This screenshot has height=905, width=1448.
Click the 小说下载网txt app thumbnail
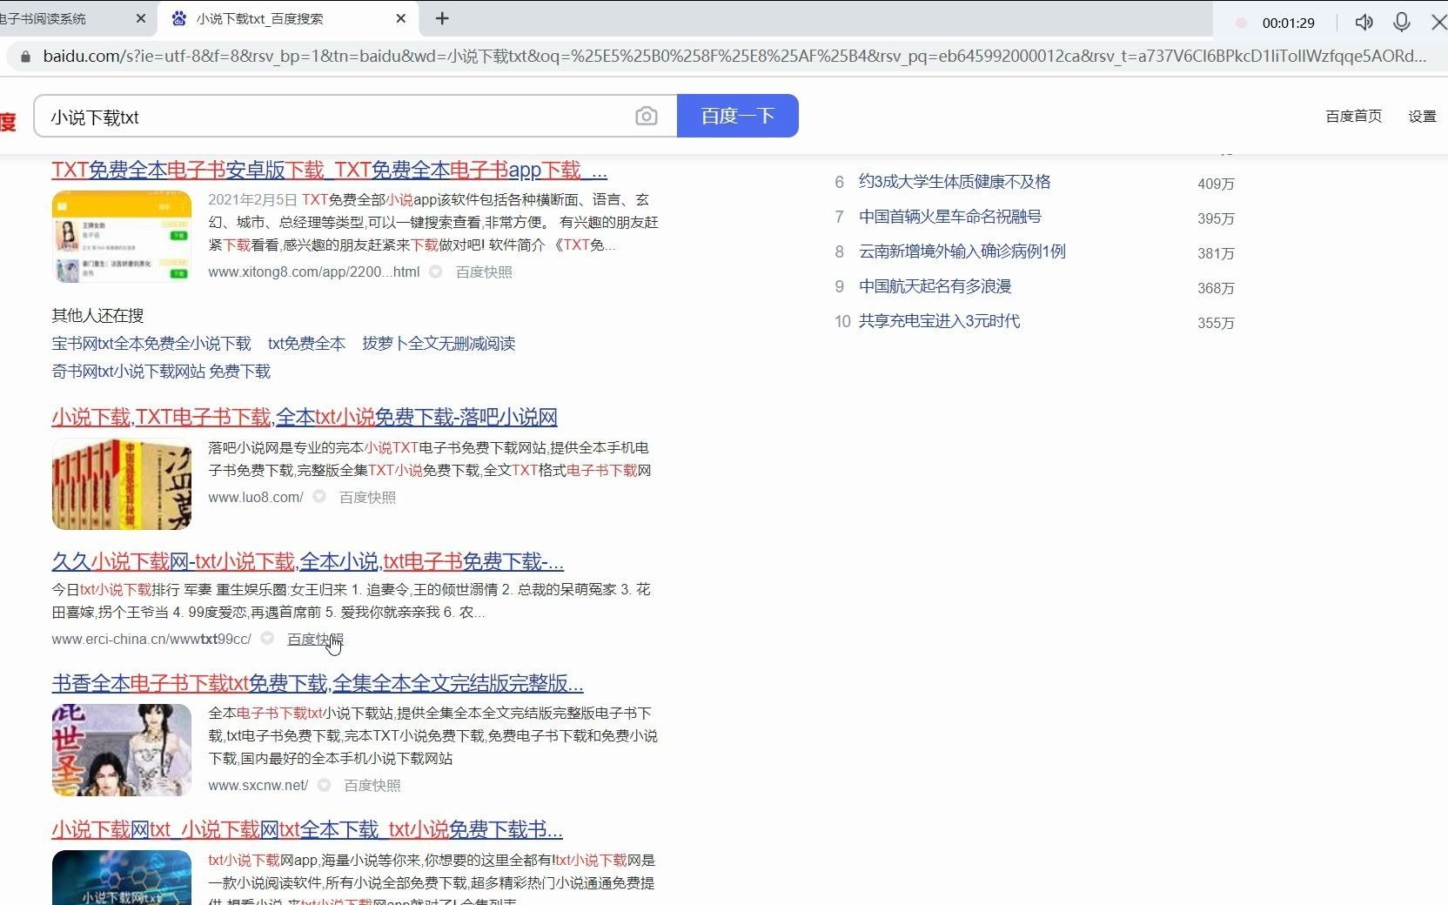pos(122,877)
